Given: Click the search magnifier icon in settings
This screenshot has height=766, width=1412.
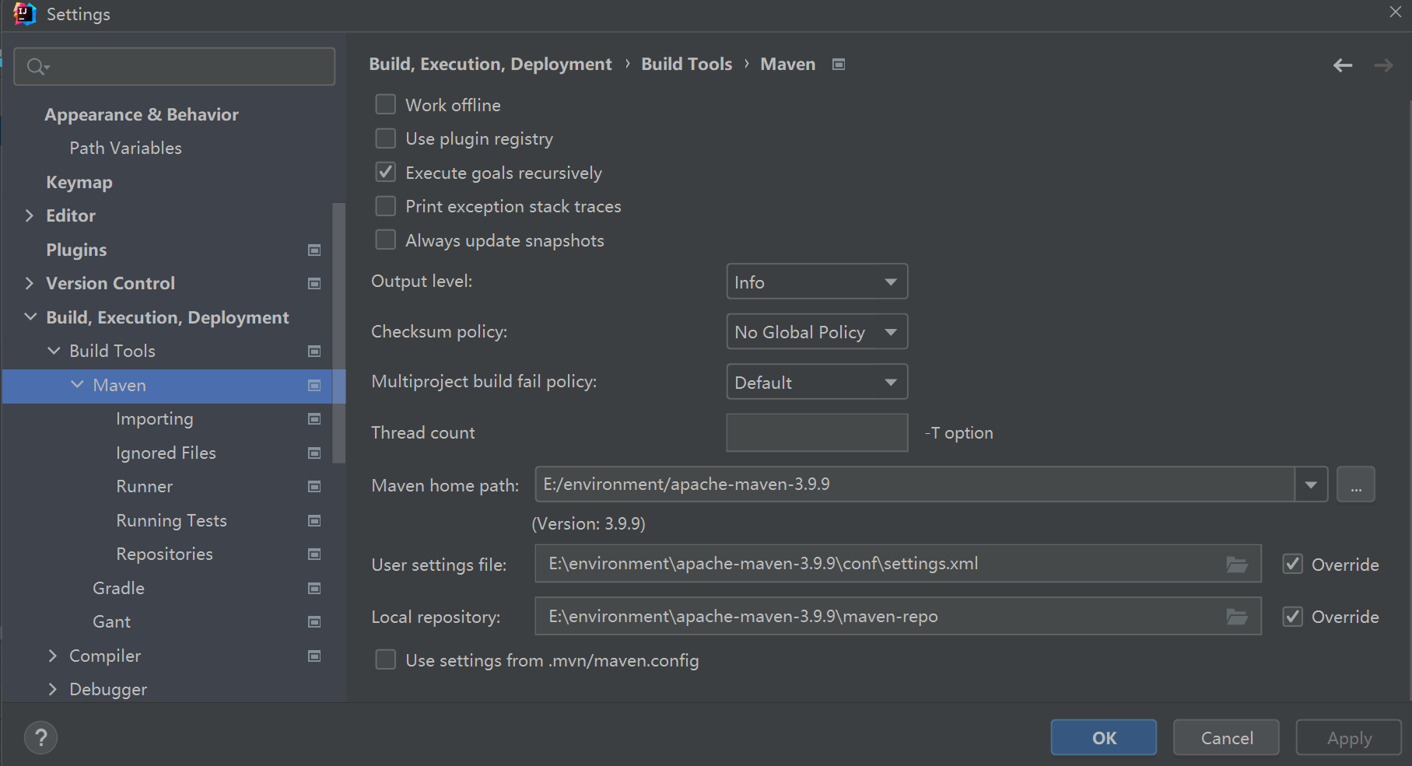Looking at the screenshot, I should (37, 67).
